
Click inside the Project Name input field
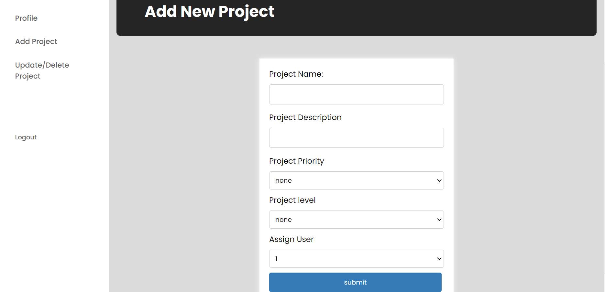click(356, 94)
